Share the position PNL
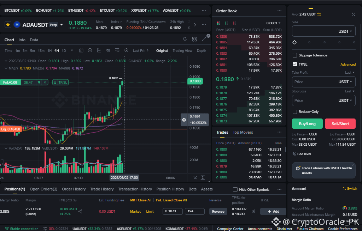This screenshot has height=231, width=362. pyautogui.click(x=80, y=211)
